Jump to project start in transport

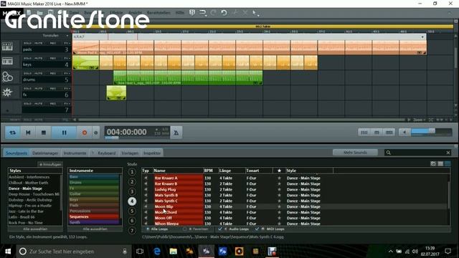pos(28,133)
